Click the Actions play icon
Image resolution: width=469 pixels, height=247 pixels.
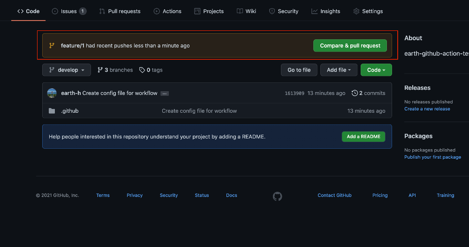(157, 11)
